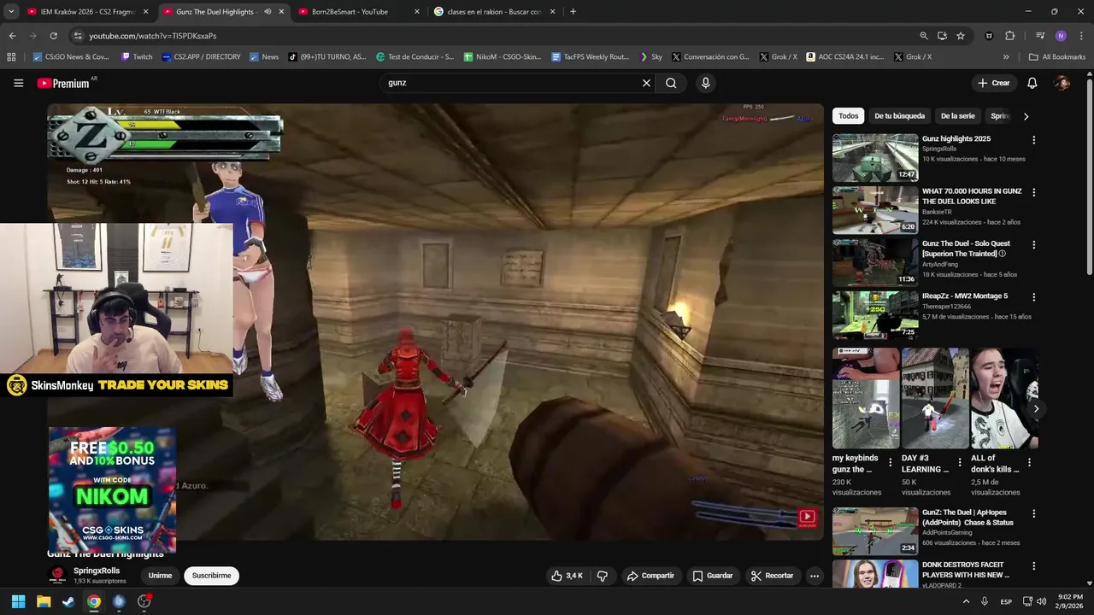
Task: Open the tab search dropdown arrow
Action: [x=12, y=12]
